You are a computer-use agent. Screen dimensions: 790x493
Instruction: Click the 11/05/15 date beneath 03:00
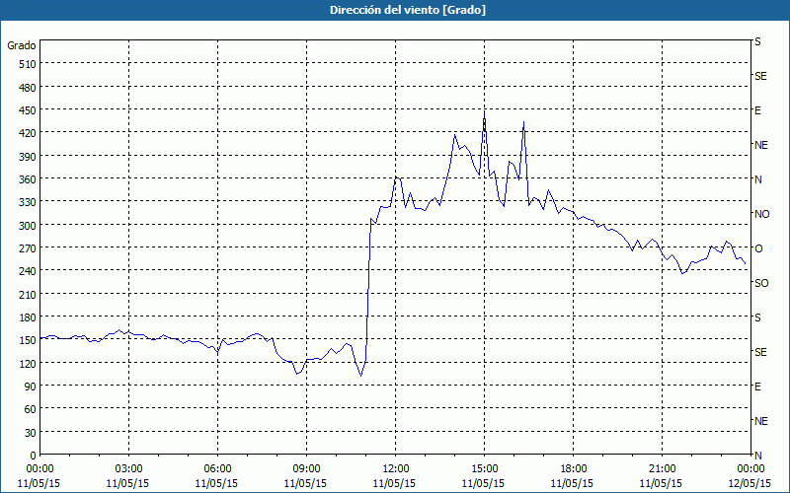coord(128,483)
